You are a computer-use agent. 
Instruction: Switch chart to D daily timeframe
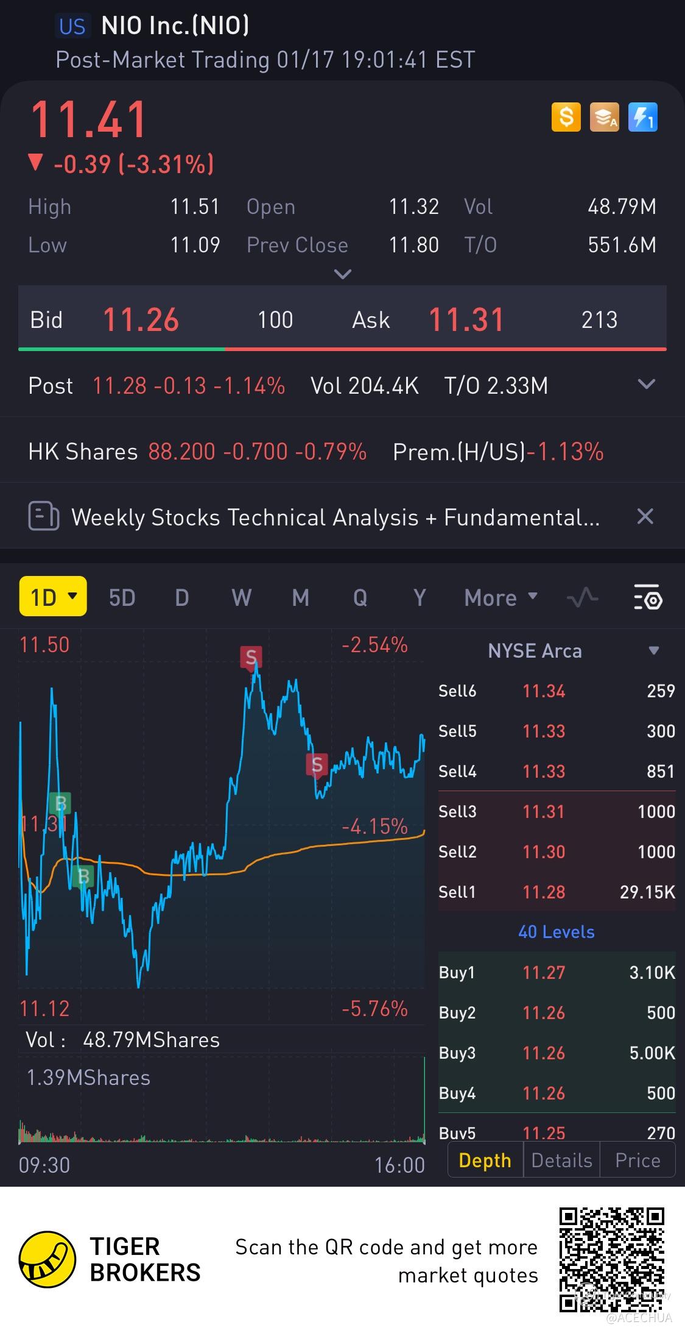point(181,598)
